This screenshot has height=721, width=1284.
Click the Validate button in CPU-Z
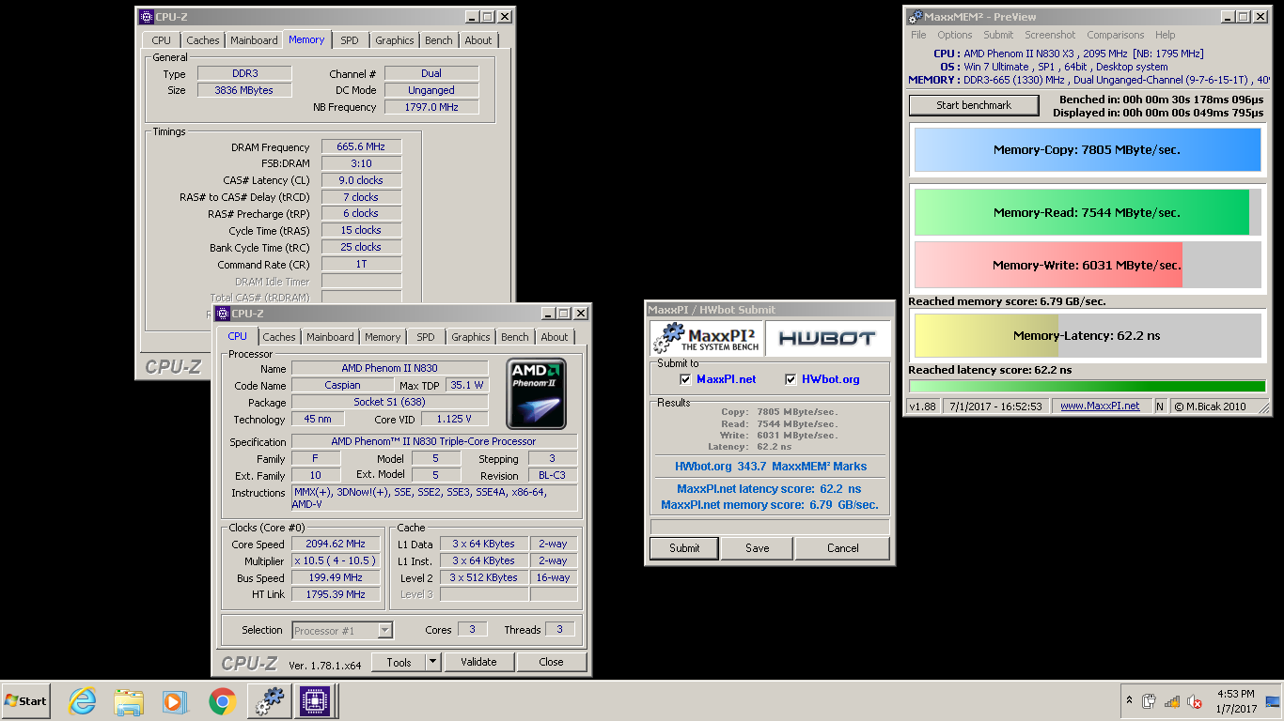(478, 662)
